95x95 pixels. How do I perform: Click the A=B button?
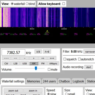pyautogui.click(x=47, y=52)
